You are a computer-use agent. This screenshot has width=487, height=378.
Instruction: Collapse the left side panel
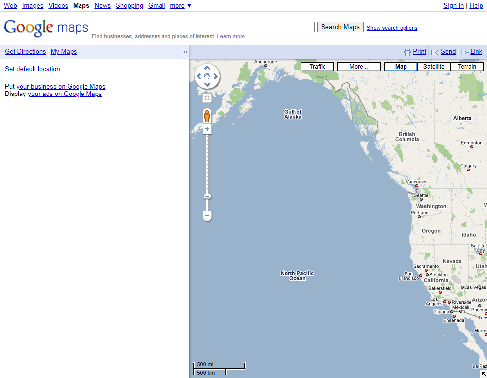(x=185, y=52)
